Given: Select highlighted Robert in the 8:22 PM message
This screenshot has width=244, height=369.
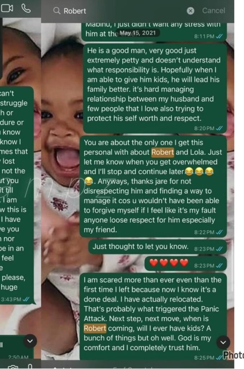Looking at the screenshot, I should coord(163,152).
